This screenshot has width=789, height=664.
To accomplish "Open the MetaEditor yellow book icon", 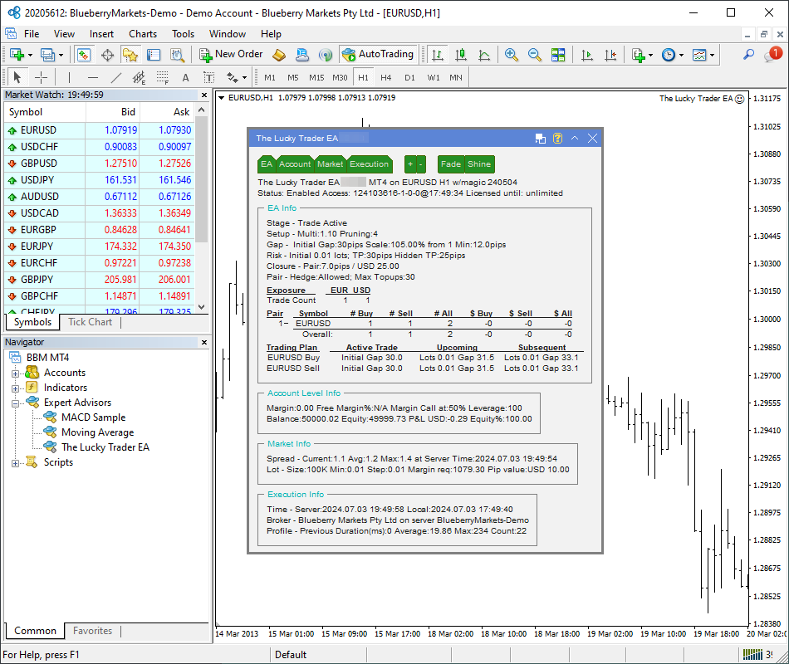I will coord(279,54).
